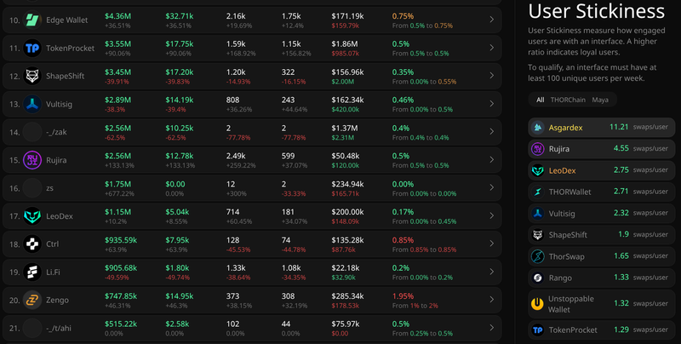Expand the Li.Fi row chevron
The height and width of the screenshot is (344, 681).
point(491,272)
